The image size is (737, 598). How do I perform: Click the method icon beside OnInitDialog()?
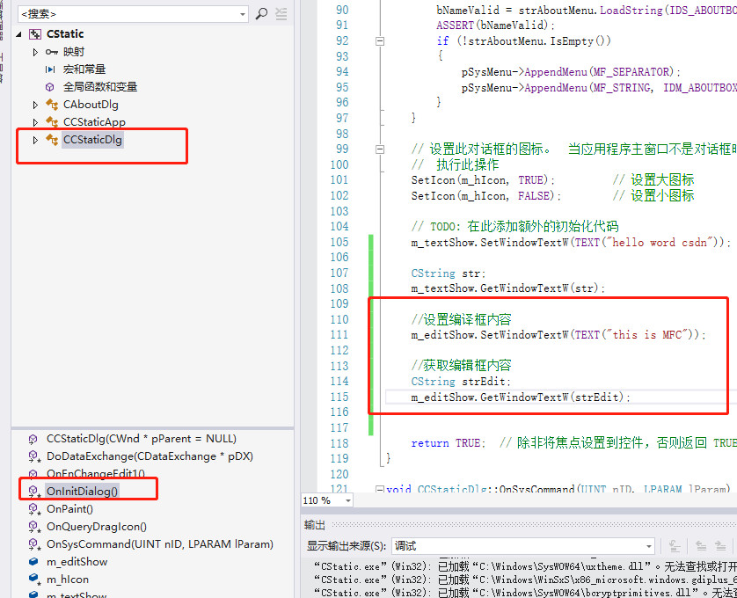coord(34,492)
